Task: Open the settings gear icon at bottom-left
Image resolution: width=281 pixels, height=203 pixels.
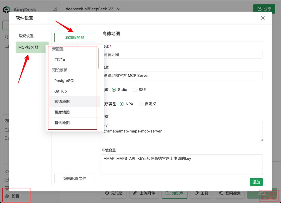Action: tap(7, 196)
